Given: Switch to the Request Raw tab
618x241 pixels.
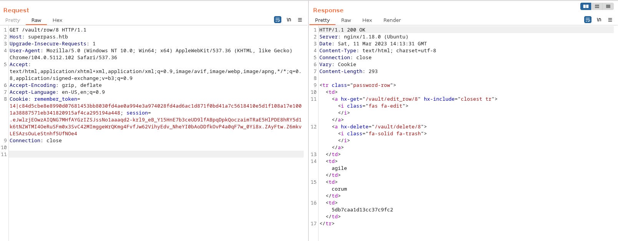Looking at the screenshot, I should (36, 20).
